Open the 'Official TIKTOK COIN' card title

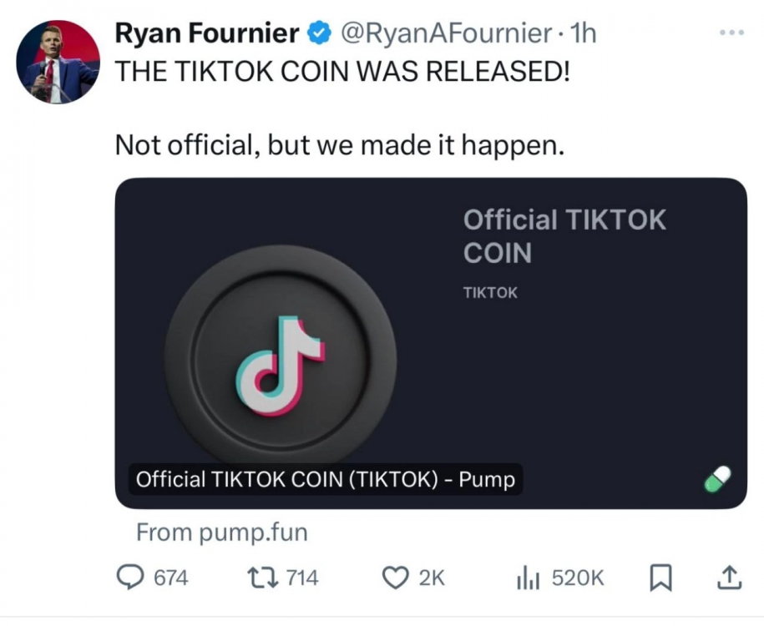click(564, 235)
